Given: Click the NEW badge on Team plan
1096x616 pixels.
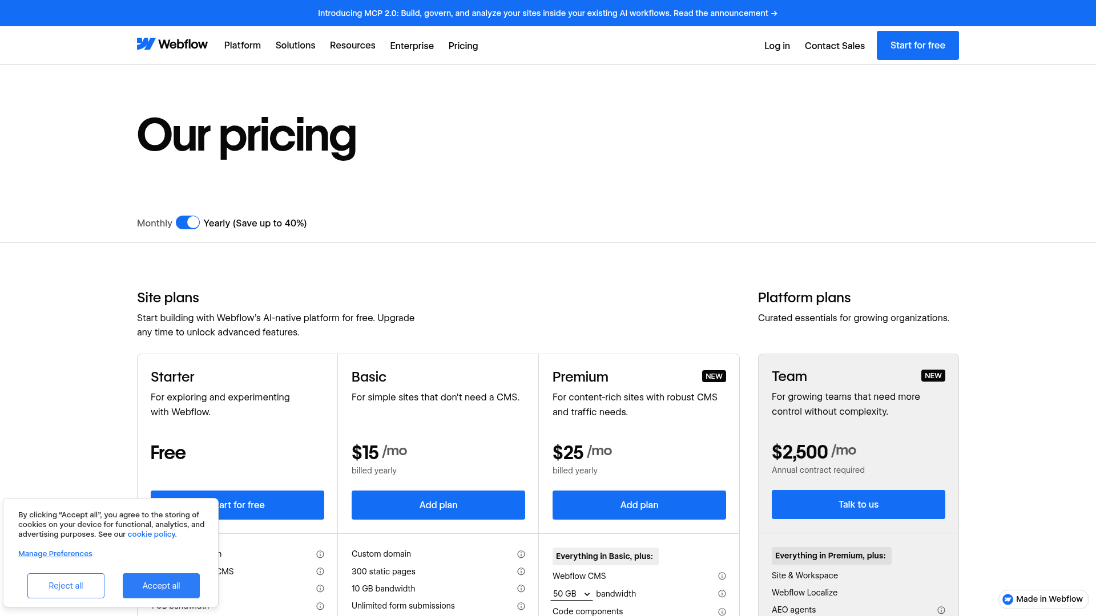Looking at the screenshot, I should click(x=933, y=376).
